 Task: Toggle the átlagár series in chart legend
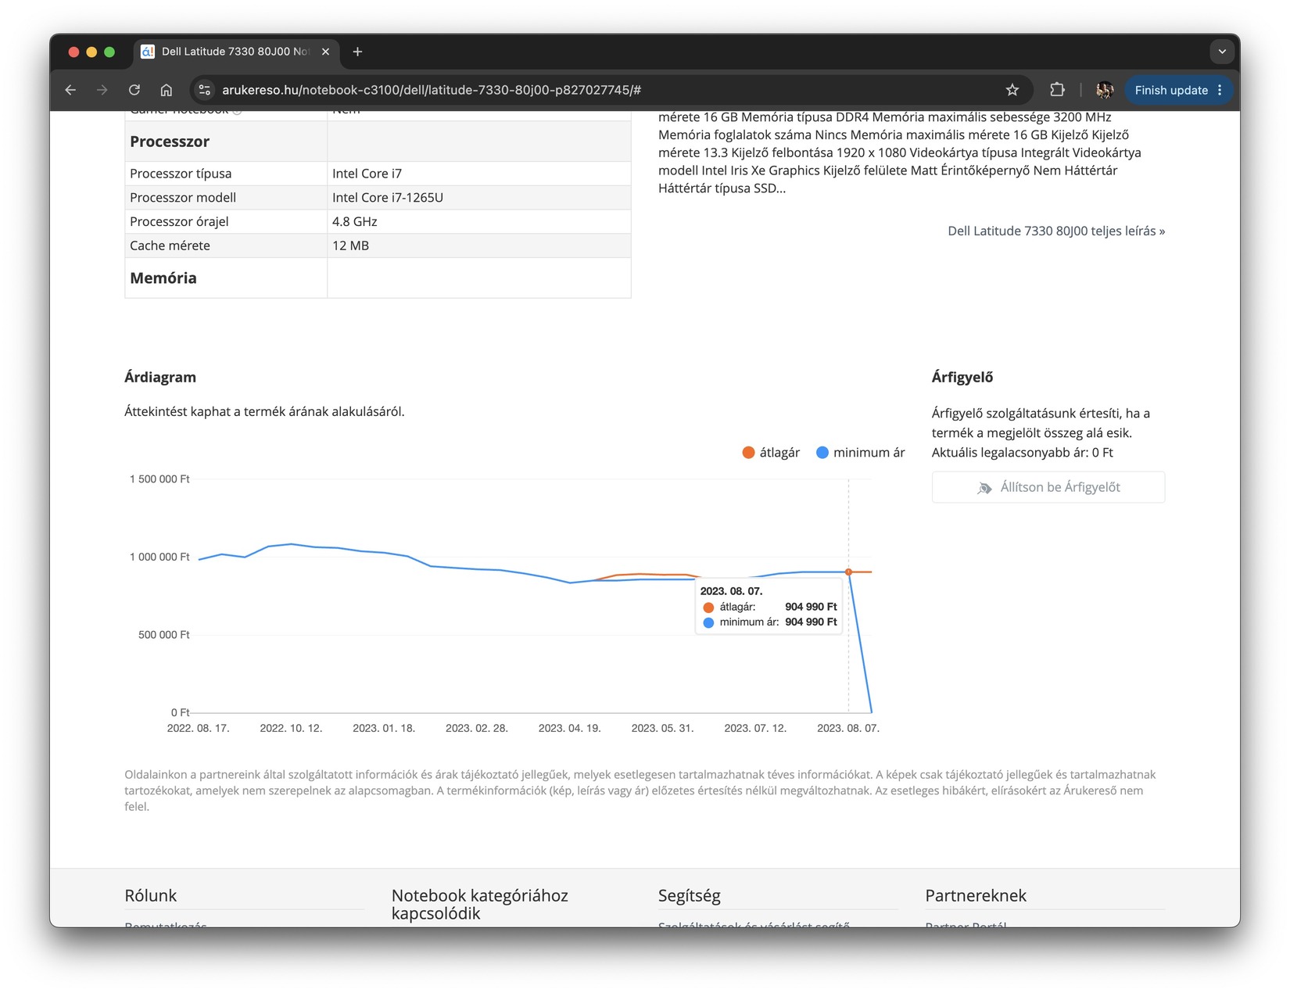[x=771, y=453]
